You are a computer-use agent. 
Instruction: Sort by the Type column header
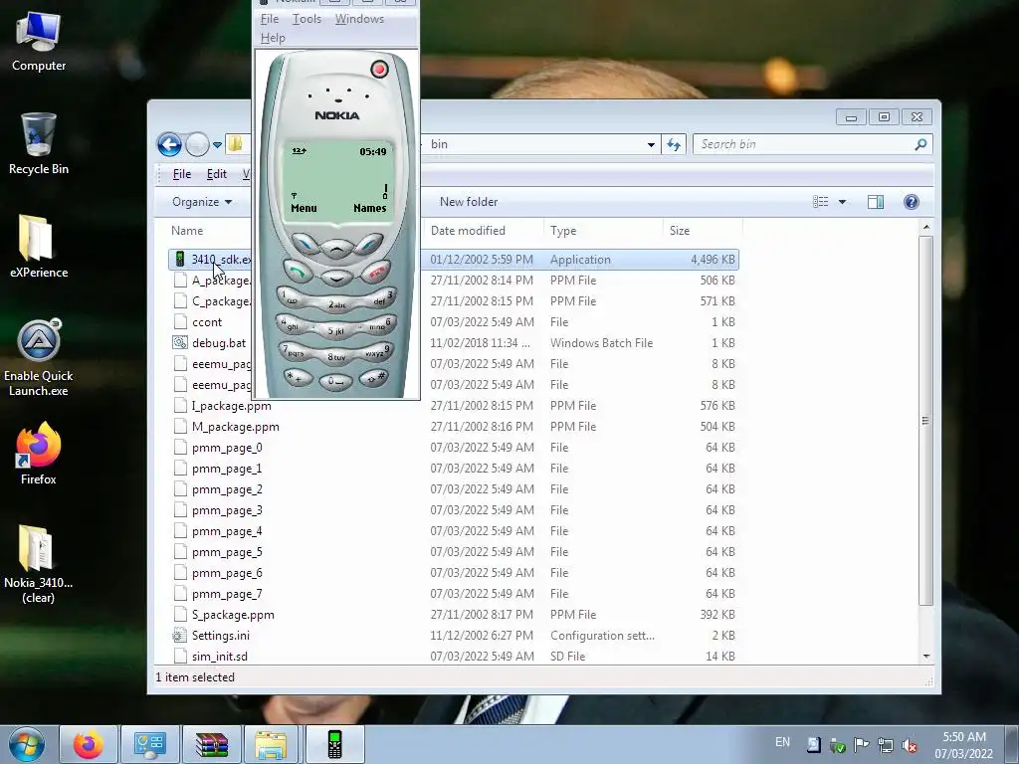(x=603, y=231)
